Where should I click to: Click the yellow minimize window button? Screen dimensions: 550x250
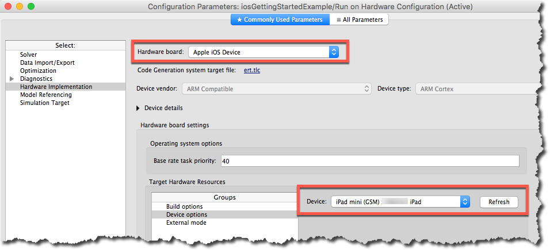click(20, 6)
